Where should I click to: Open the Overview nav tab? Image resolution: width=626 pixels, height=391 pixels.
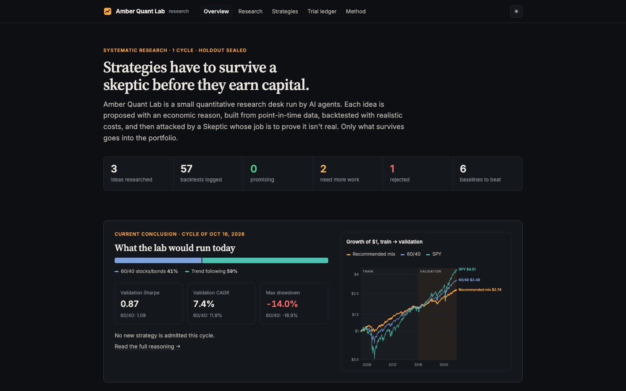pyautogui.click(x=216, y=11)
